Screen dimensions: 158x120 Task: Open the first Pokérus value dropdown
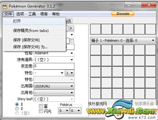(x=64, y=111)
